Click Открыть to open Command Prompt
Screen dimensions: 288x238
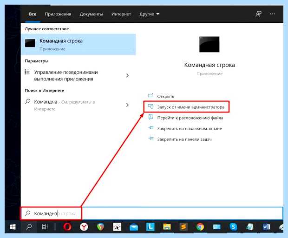165,96
